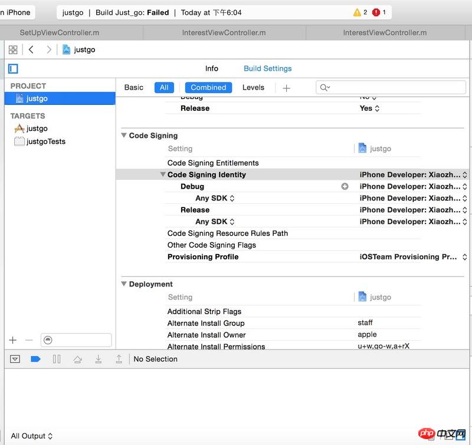The height and width of the screenshot is (445, 472).
Task: Select the Code Signing Entitlements row
Action: [x=293, y=163]
